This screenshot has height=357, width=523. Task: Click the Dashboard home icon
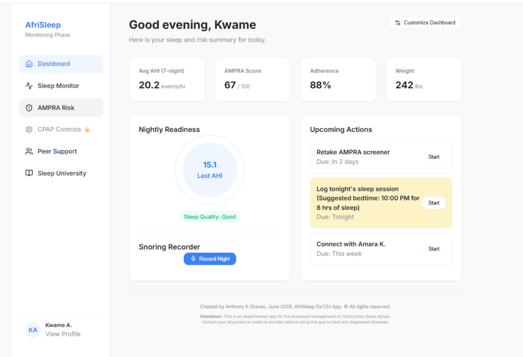pyautogui.click(x=29, y=64)
